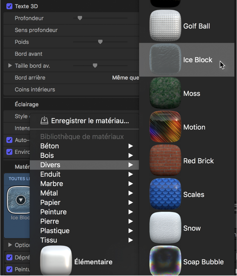
Task: Select the Golf Ball material thumbnail
Action: 165,26
